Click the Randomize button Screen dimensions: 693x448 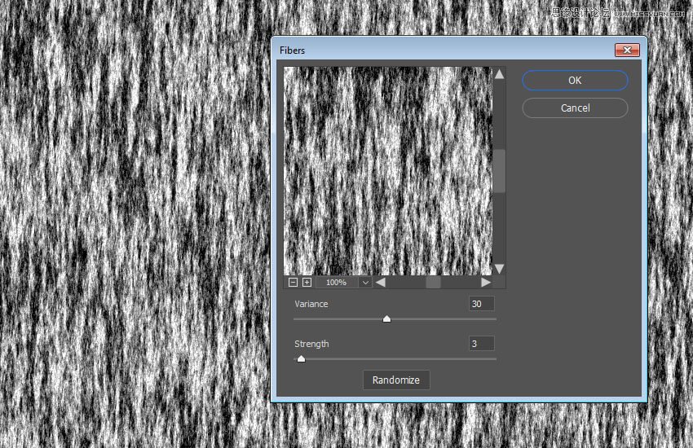click(396, 380)
